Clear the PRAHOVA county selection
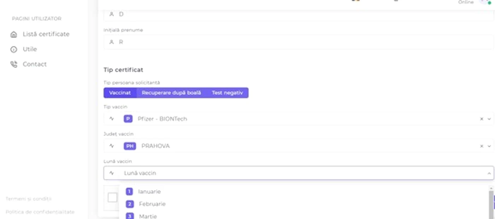Image resolution: width=495 pixels, height=219 pixels. 482,146
